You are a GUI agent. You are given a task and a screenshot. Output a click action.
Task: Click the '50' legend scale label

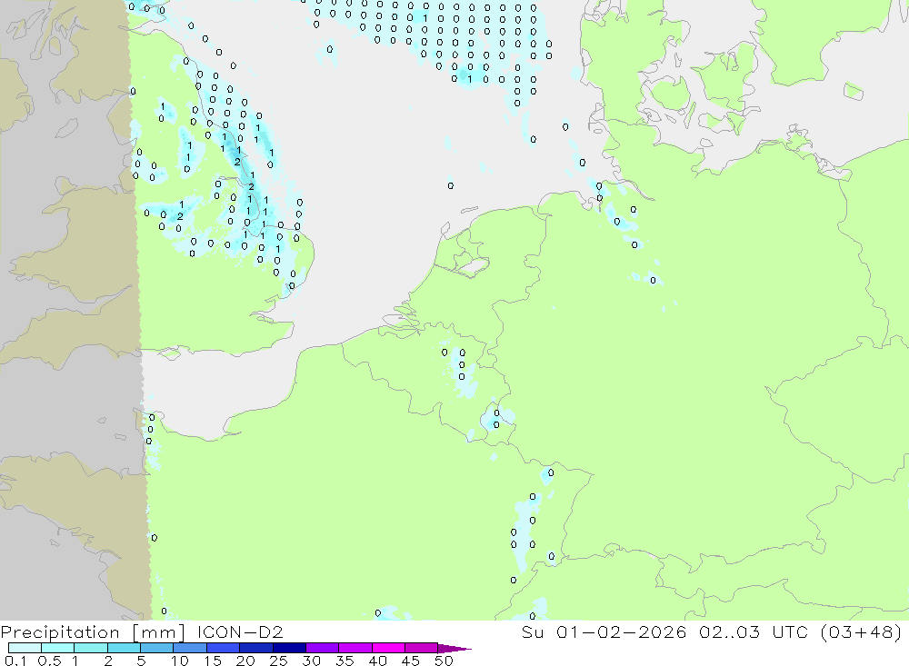(x=444, y=661)
